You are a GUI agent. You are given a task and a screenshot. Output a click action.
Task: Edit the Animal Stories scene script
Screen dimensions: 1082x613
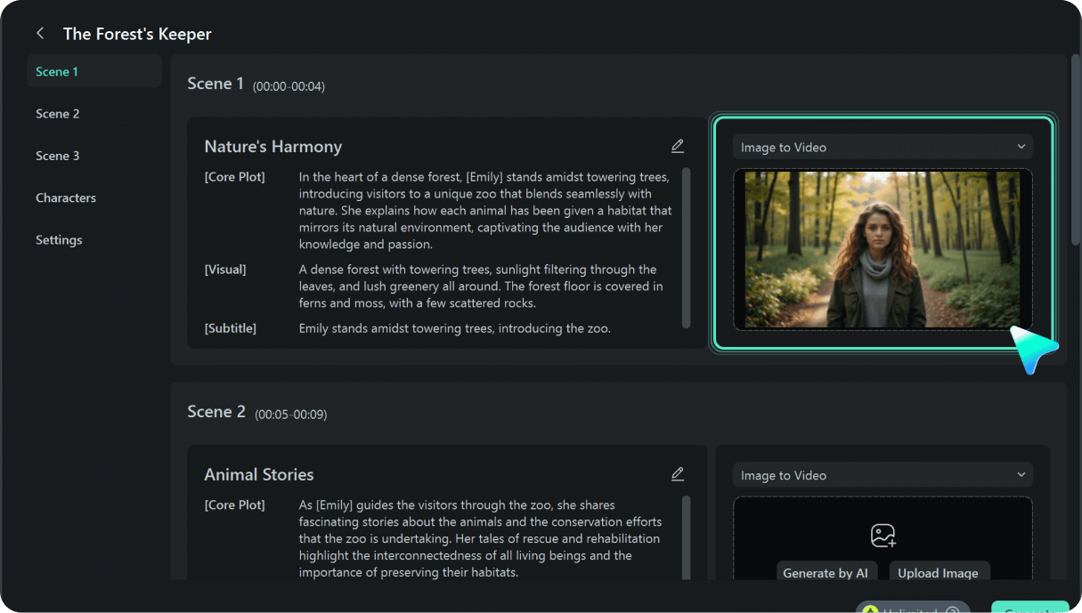(x=678, y=474)
